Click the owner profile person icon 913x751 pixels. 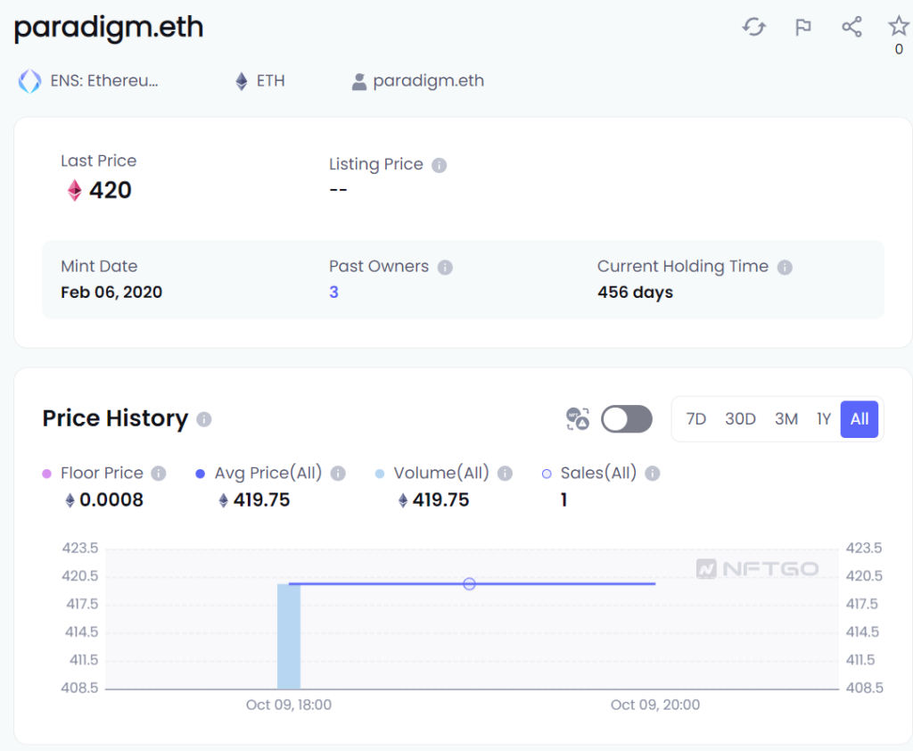point(359,81)
